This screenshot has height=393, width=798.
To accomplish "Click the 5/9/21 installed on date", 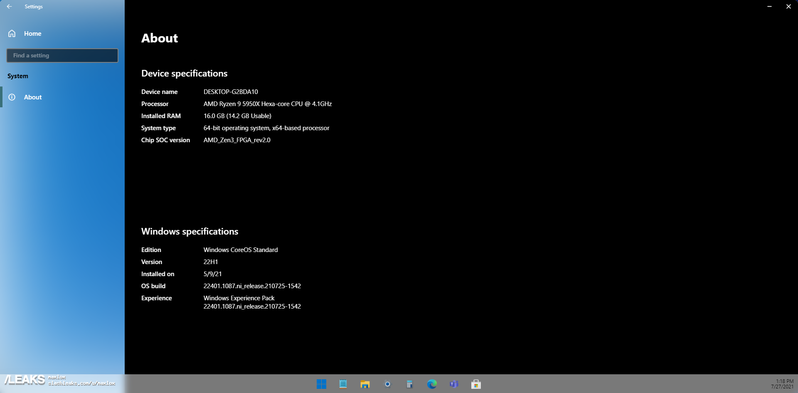I will 212,274.
